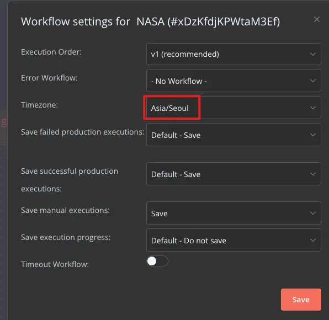Image resolution: width=329 pixels, height=320 pixels.
Task: Click the 'Timezone:' label text
Action: (39, 105)
